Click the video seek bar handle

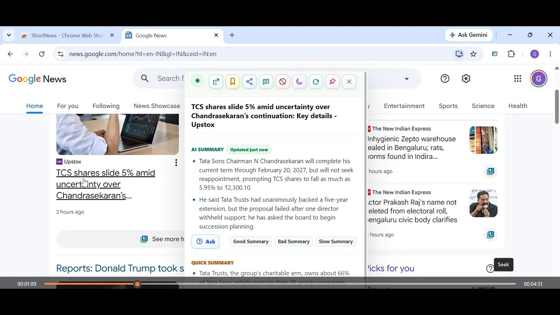point(137,284)
